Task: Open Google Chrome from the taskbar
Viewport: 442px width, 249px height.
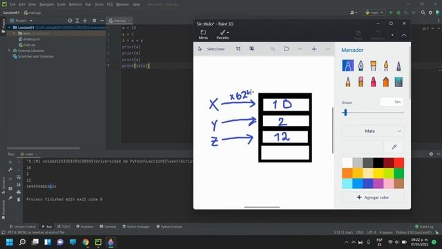Action: click(x=86, y=242)
